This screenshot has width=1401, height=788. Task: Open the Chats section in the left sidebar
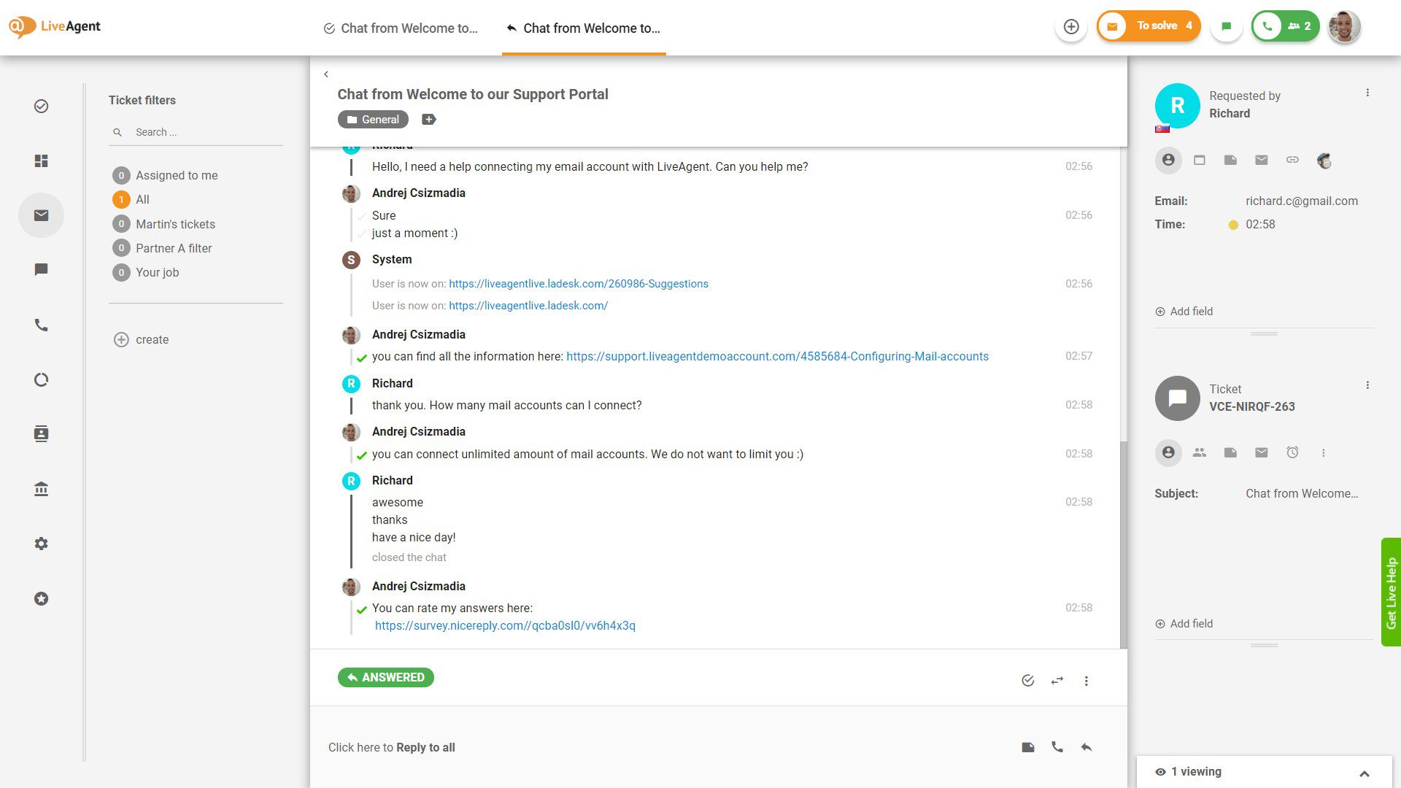coord(41,269)
